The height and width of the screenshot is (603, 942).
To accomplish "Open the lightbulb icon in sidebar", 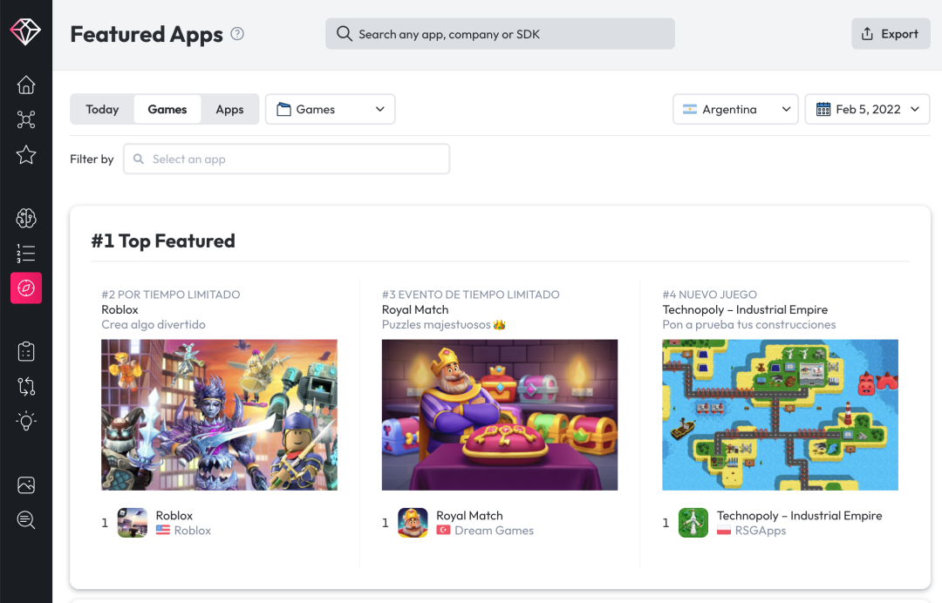I will [26, 422].
